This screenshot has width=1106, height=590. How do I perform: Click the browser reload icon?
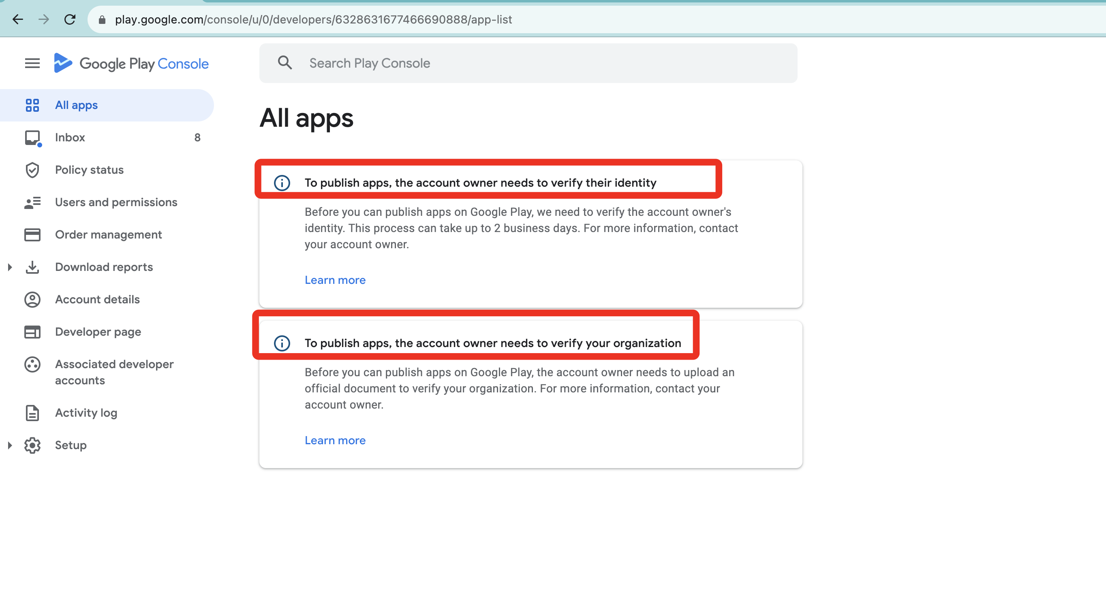click(70, 19)
